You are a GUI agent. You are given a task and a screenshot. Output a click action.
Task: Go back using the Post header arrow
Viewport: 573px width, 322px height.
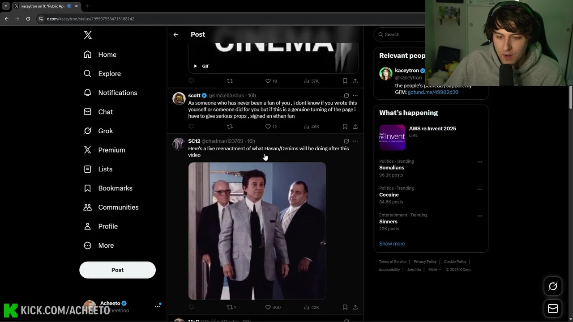[176, 34]
